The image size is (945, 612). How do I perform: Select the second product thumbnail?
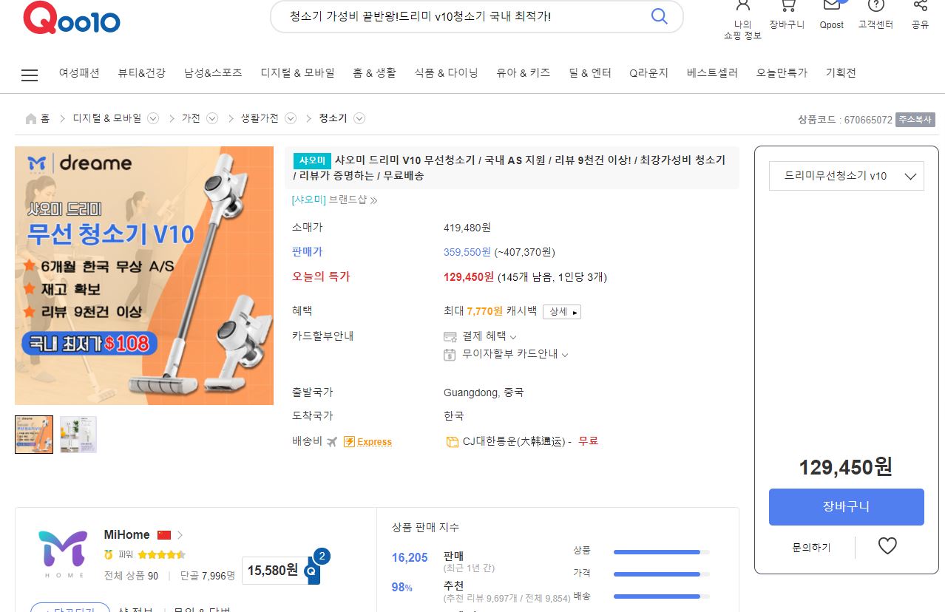click(78, 435)
